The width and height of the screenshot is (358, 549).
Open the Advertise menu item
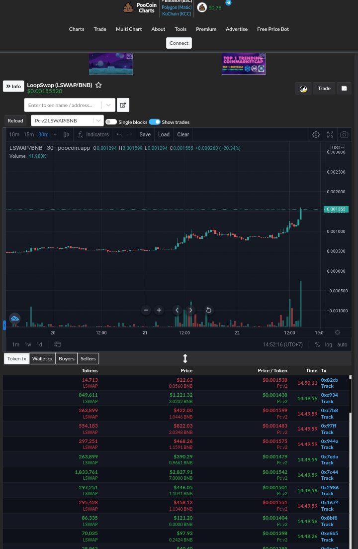click(237, 29)
